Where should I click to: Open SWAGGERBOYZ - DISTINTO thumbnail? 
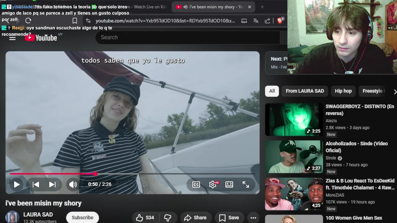[294, 120]
